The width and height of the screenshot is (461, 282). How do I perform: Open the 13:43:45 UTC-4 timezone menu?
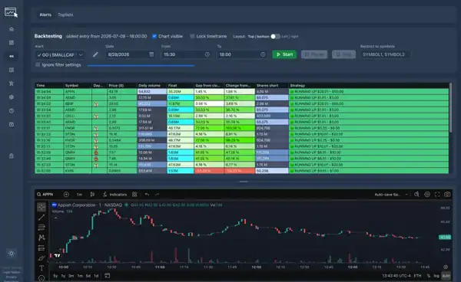click(x=396, y=276)
